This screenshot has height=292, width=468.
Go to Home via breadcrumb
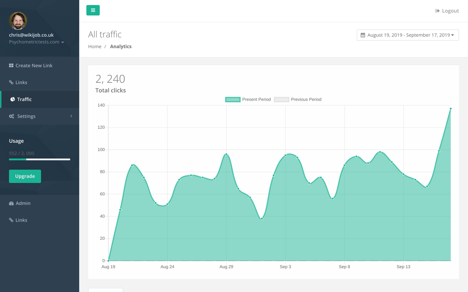tap(95, 46)
